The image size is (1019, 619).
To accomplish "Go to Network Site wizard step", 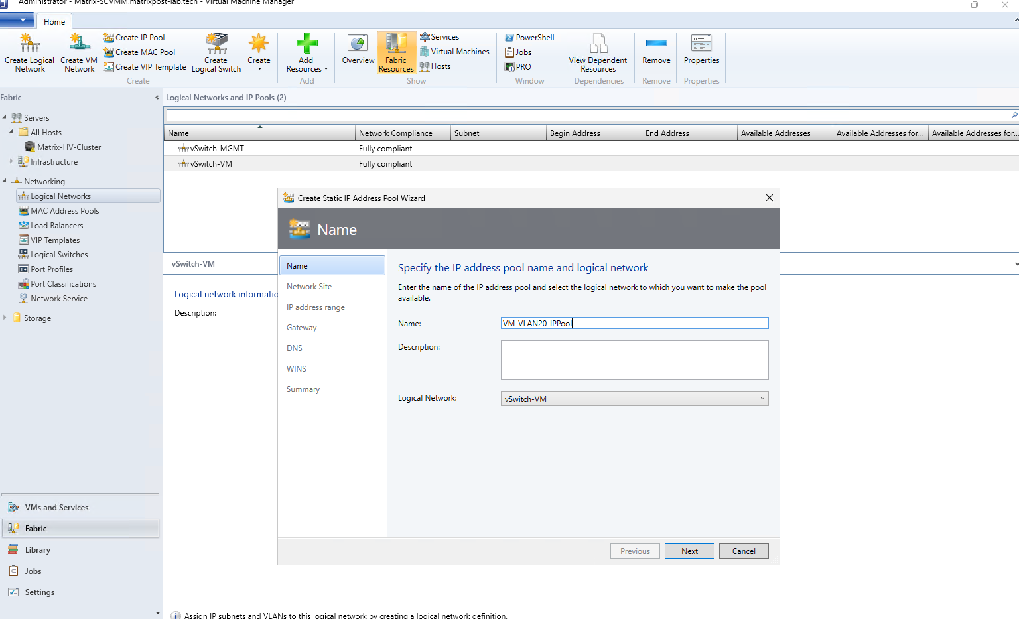I will click(x=309, y=287).
